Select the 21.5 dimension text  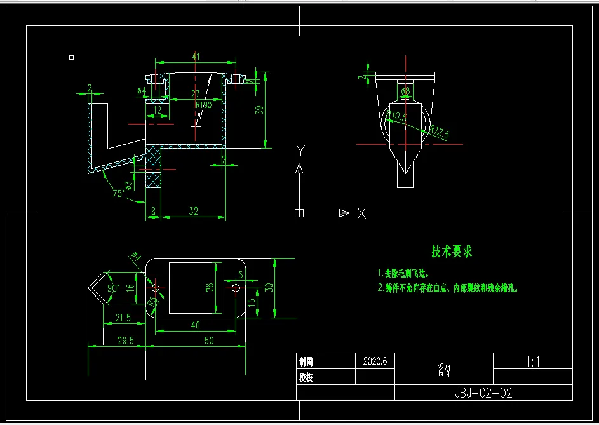pyautogui.click(x=123, y=318)
